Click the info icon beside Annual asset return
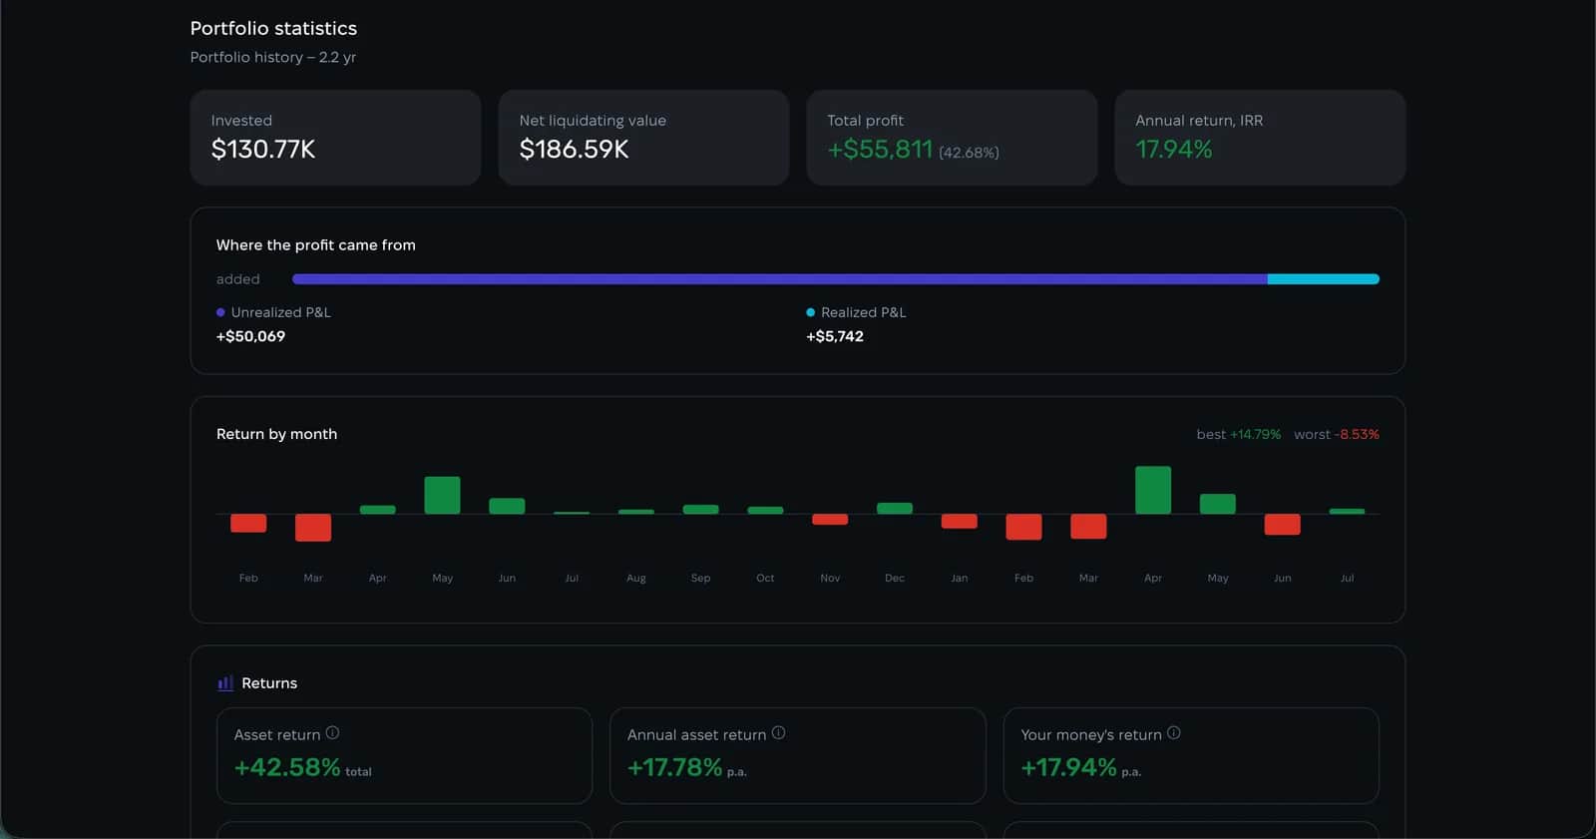Screen dimensions: 1596x839 point(778,733)
